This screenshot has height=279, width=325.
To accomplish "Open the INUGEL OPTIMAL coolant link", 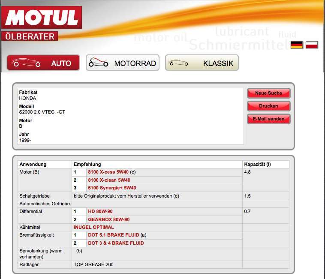I will [94, 227].
